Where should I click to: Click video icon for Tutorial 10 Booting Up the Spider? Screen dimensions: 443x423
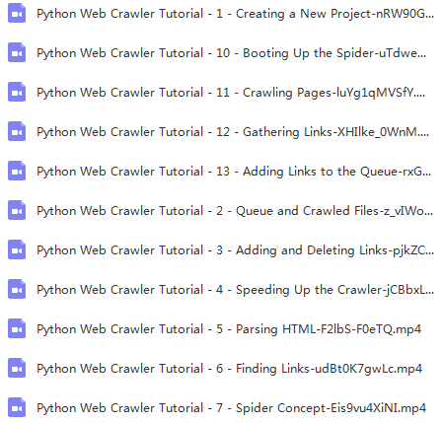pos(17,53)
